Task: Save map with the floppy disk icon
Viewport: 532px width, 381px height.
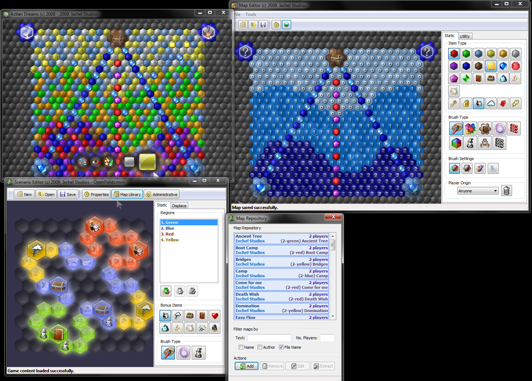Action: [263, 25]
